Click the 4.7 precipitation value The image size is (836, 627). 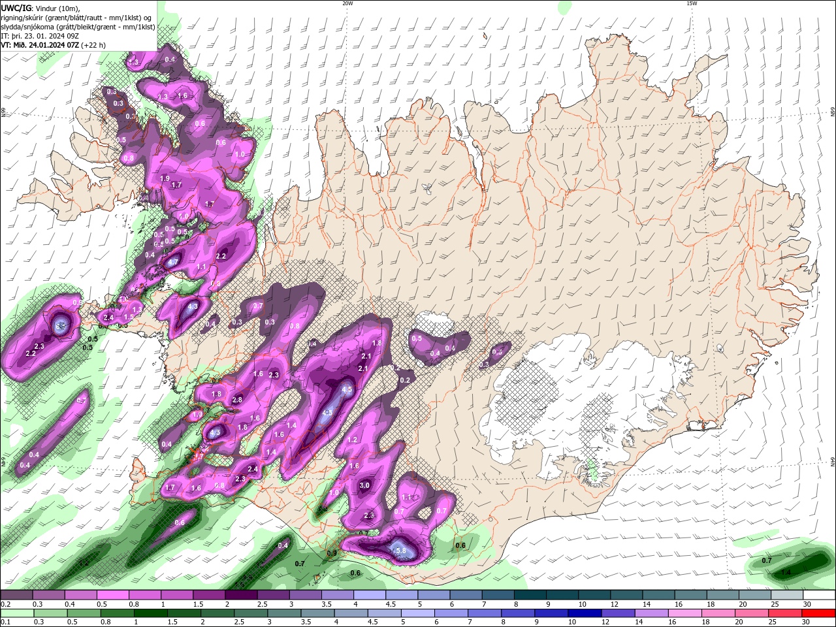pyautogui.click(x=173, y=262)
